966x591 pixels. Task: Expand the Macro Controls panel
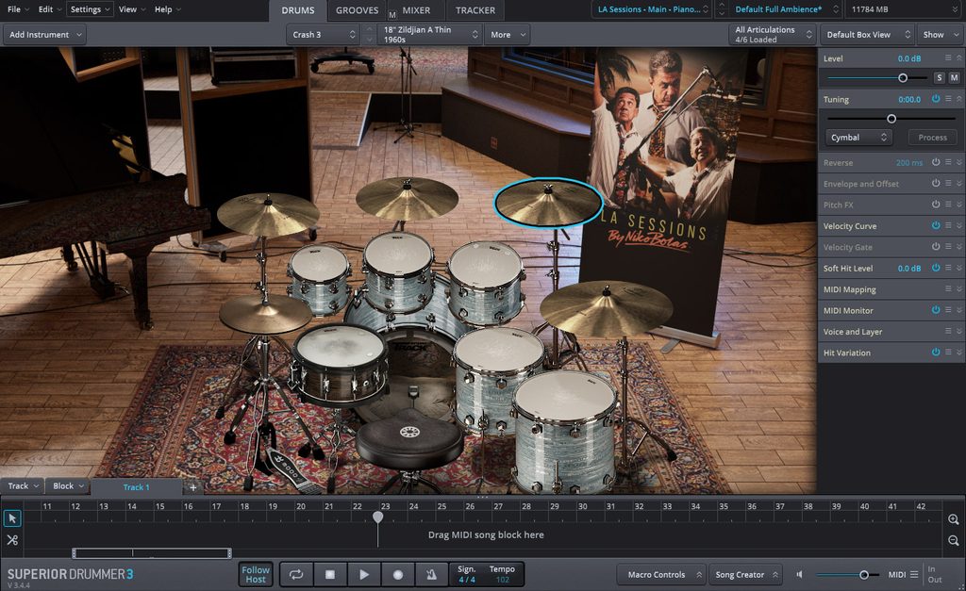662,574
